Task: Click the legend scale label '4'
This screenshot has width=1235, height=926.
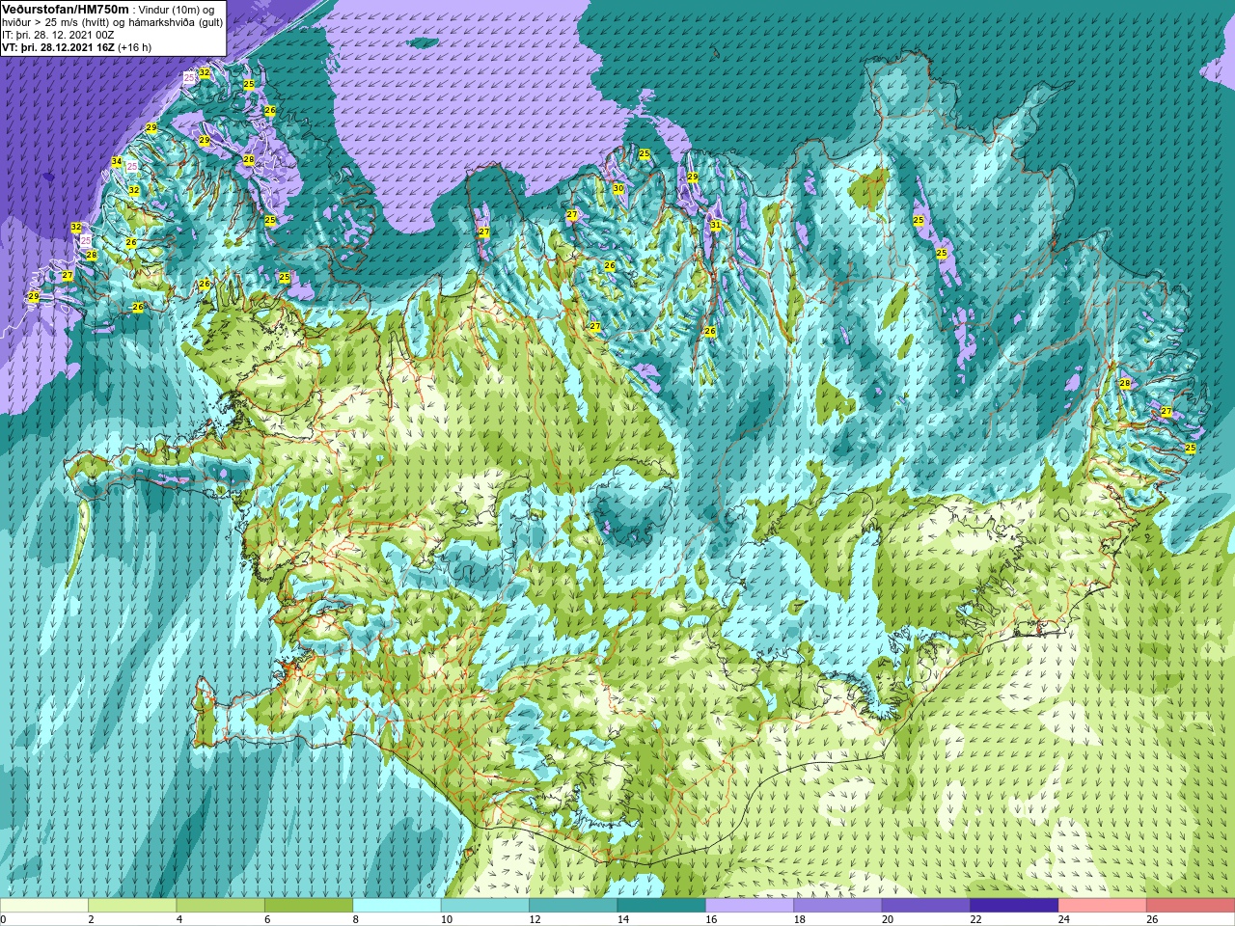Action: [x=179, y=920]
